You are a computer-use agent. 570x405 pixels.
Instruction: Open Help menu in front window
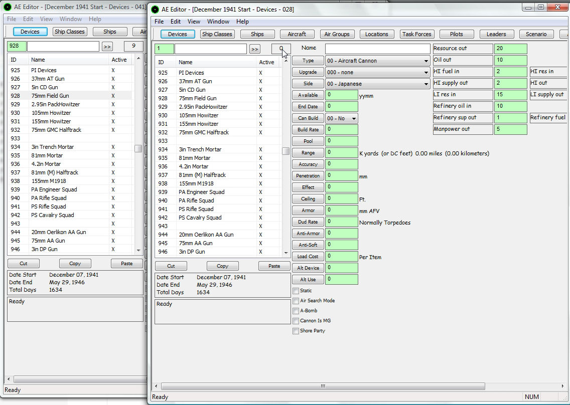(x=242, y=22)
